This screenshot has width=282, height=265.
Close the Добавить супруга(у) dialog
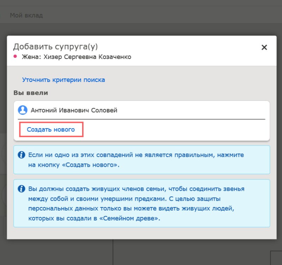point(264,47)
